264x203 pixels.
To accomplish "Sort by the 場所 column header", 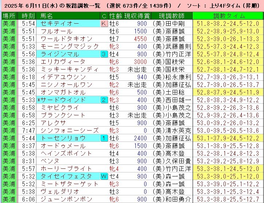I will (x=9, y=16).
